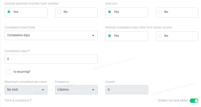Toggle the Enable rich text editor switch
The image size is (201, 107).
pos(194,101)
